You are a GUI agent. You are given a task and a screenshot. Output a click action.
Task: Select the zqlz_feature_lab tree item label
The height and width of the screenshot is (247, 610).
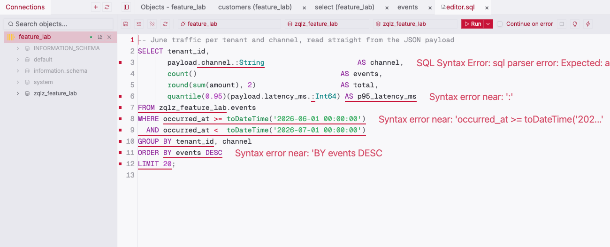tap(55, 93)
